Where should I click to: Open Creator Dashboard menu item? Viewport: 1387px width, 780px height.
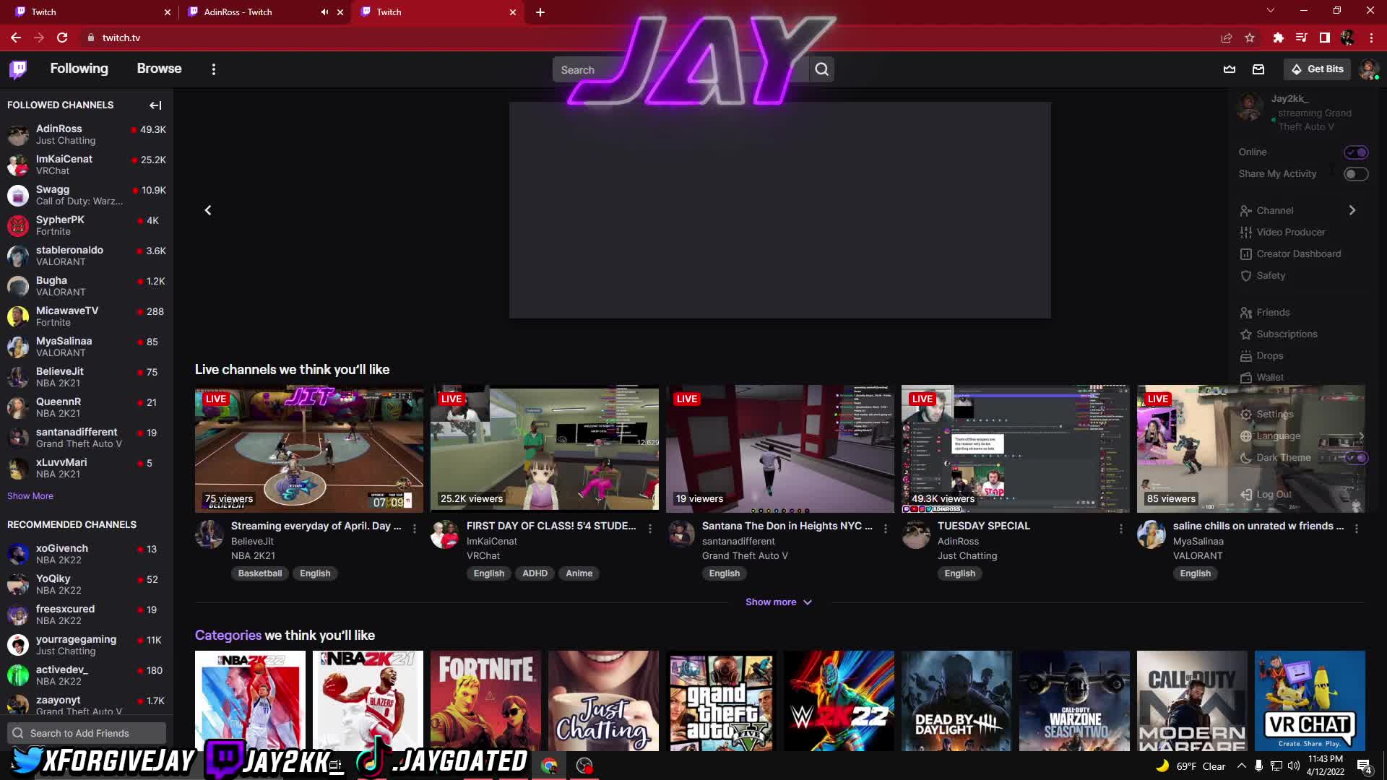point(1290,253)
